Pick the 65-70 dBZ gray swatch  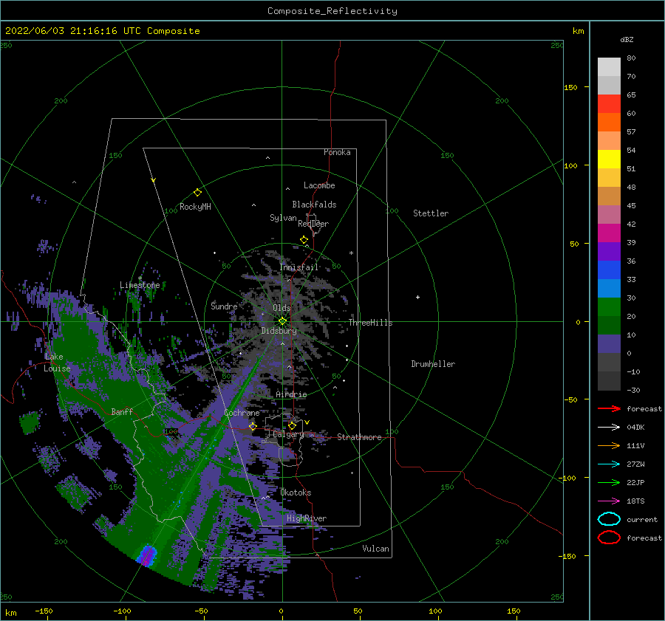(x=609, y=85)
